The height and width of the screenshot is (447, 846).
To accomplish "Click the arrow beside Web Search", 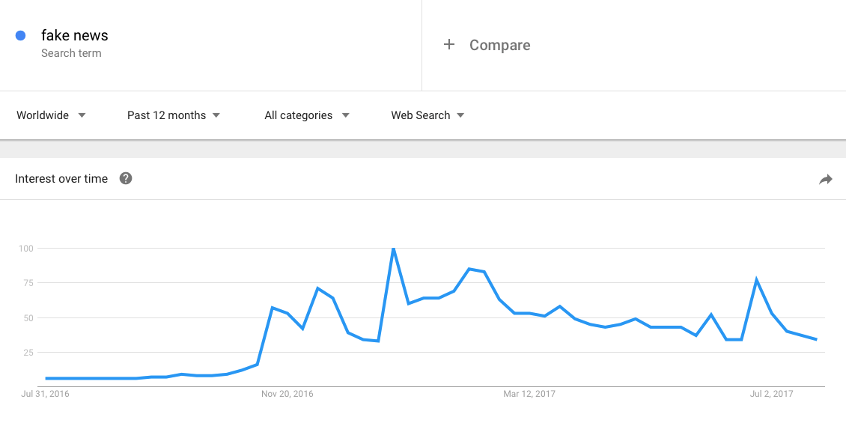I will tap(460, 115).
